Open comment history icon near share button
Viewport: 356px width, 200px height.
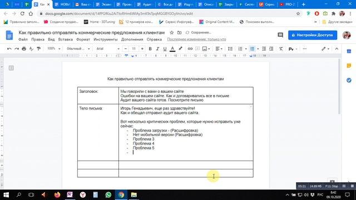[280, 35]
